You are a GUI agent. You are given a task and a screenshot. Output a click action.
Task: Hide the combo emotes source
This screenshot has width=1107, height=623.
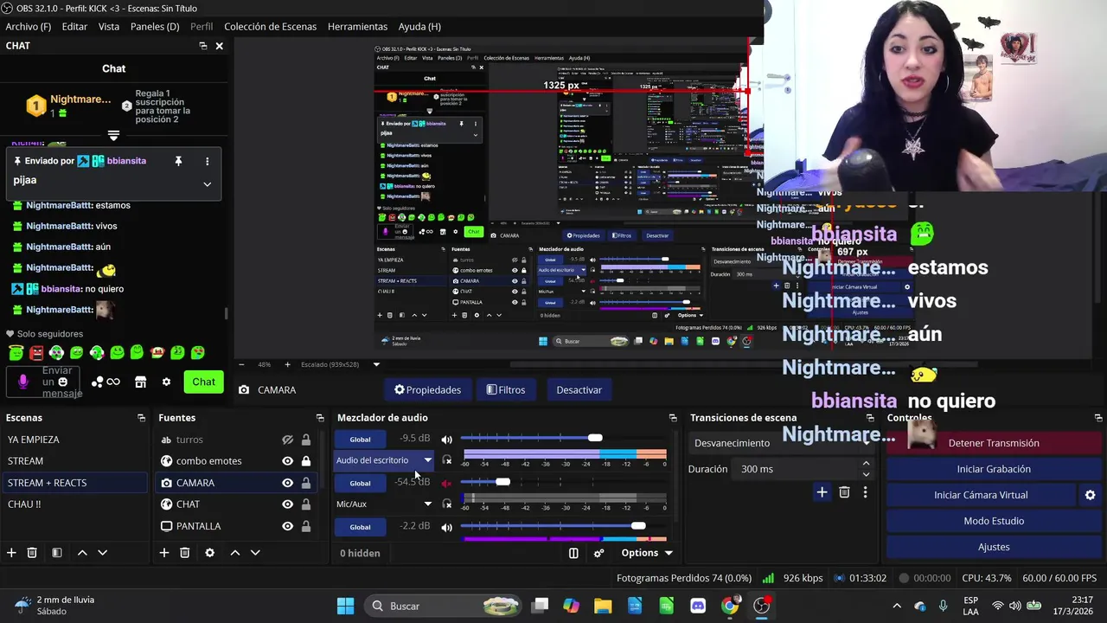[x=287, y=461]
